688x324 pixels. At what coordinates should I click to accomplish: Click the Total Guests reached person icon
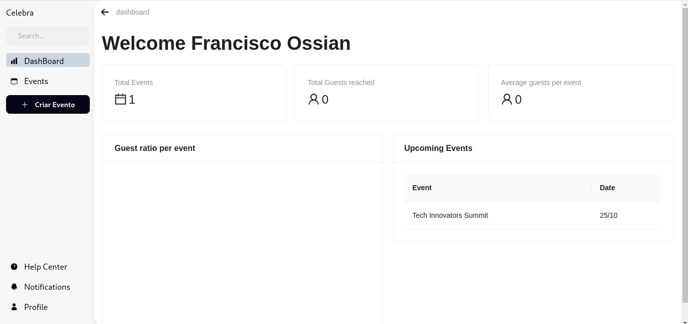[314, 99]
